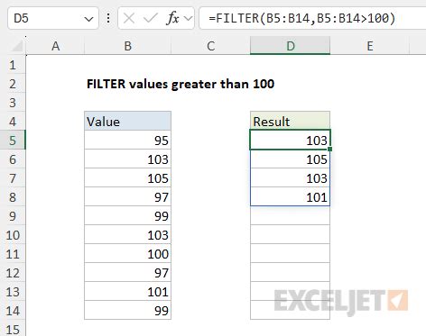Select row 1 header

click(x=13, y=65)
